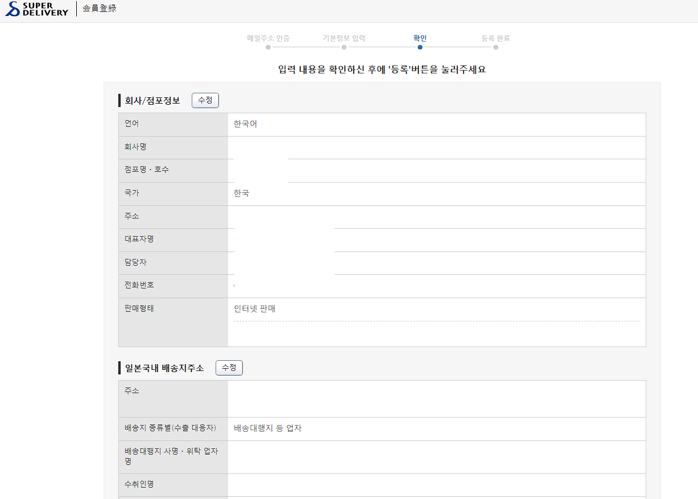Click the 점포명・호수 row label
Viewport: 698px width, 499px height.
point(147,170)
